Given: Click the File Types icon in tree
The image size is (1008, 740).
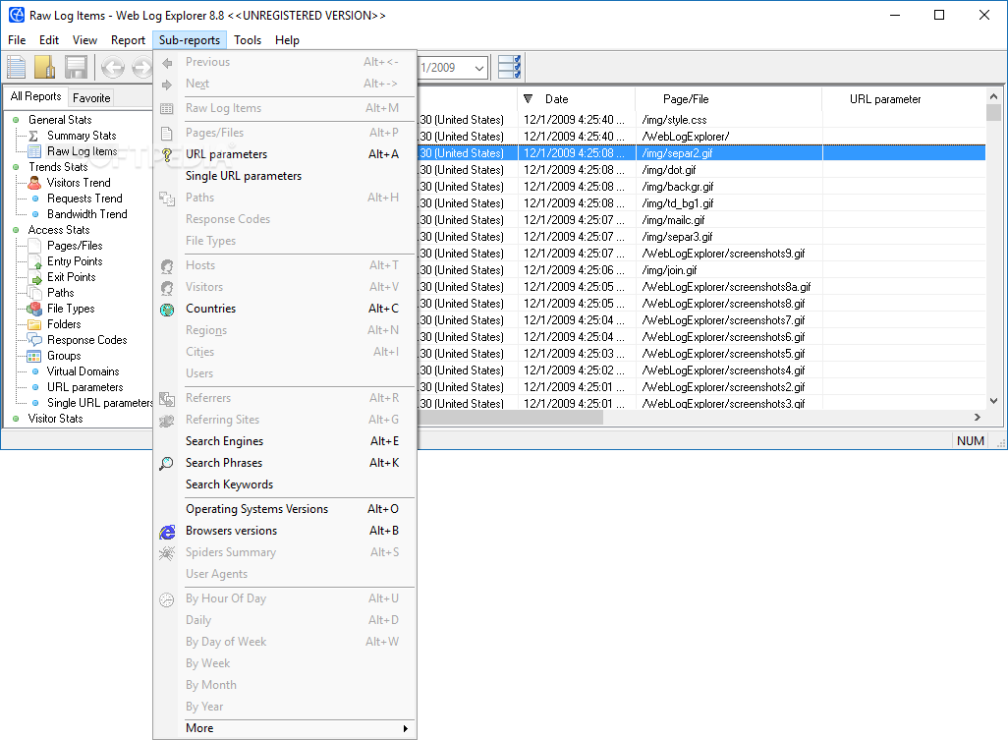Looking at the screenshot, I should pyautogui.click(x=34, y=310).
